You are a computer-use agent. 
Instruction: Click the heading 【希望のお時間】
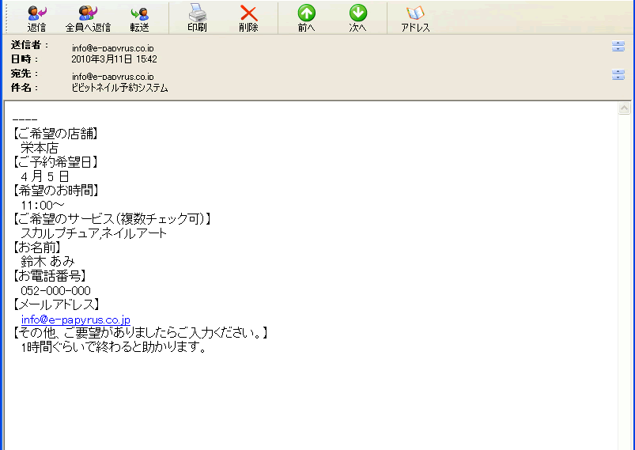[x=55, y=191]
